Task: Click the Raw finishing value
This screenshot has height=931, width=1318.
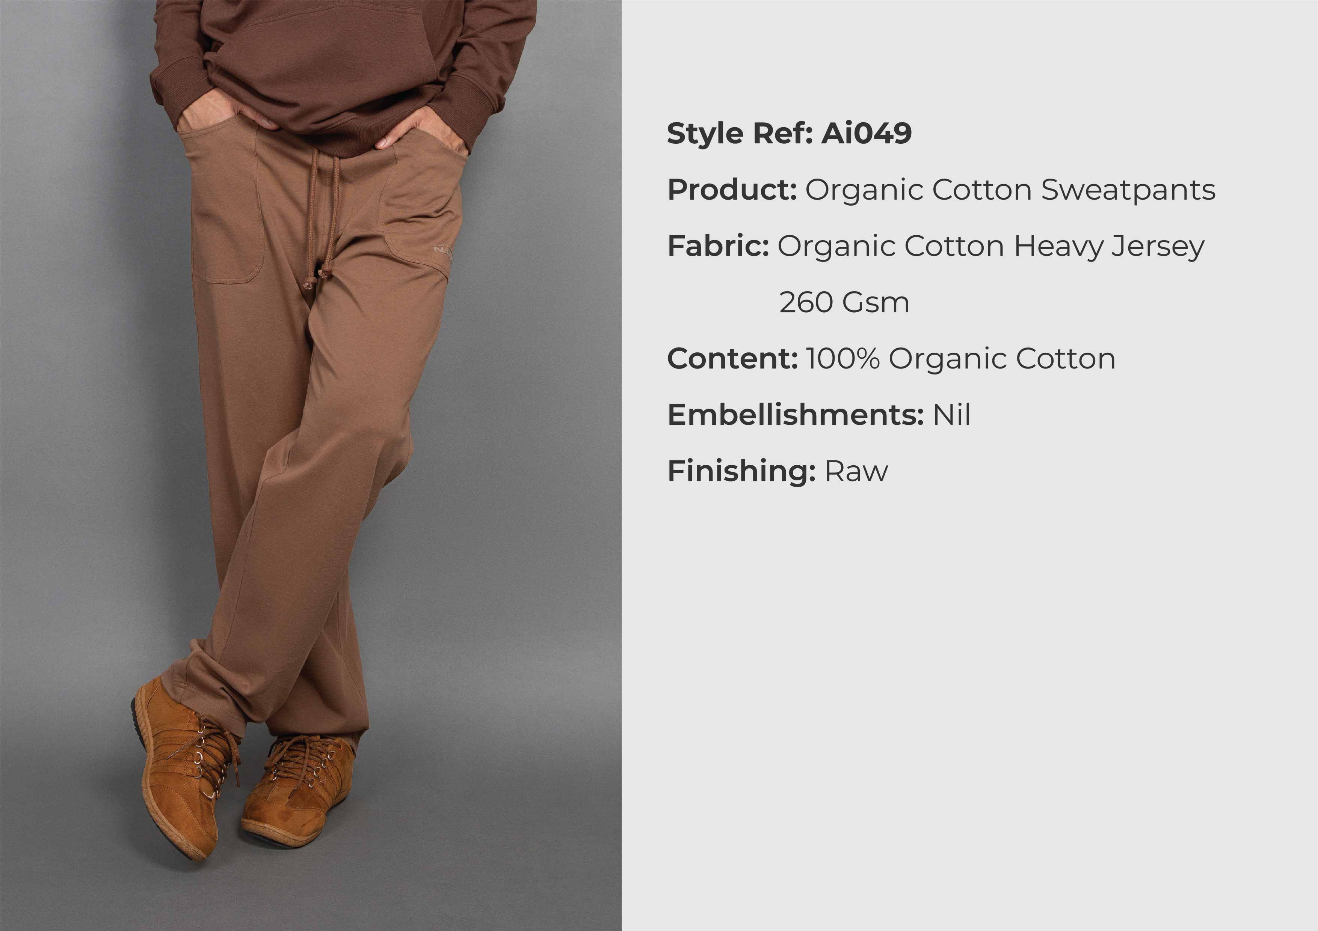Action: click(x=856, y=472)
